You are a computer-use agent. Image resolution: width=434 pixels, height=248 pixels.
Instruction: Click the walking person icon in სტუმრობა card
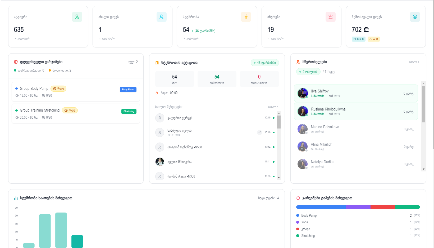pyautogui.click(x=246, y=17)
